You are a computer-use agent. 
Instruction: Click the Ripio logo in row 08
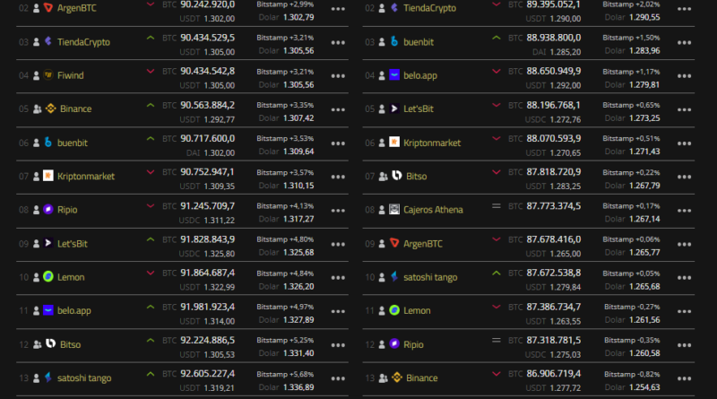(48, 210)
